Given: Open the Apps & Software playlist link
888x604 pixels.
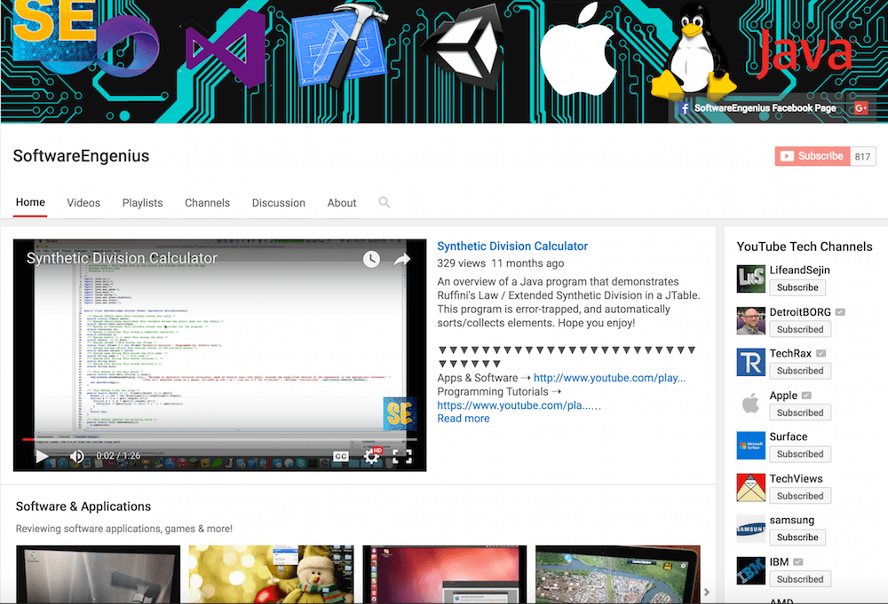Looking at the screenshot, I should (x=609, y=378).
